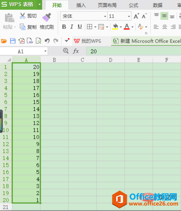Customize quick access toolbar dropdown
Image resolution: width=181 pixels, height=211 pixels.
point(67,41)
